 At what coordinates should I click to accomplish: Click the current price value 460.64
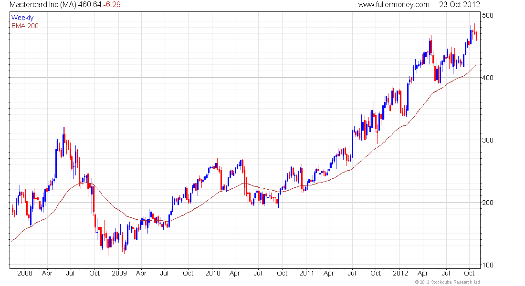[90, 5]
